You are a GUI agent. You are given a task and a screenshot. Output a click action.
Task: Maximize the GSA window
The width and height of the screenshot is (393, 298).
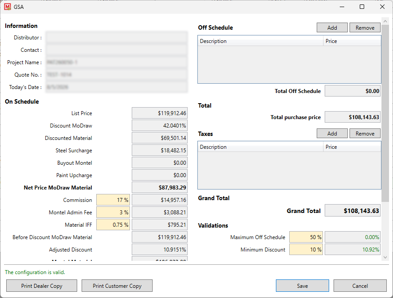pyautogui.click(x=362, y=7)
